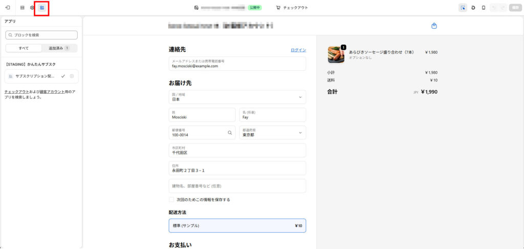Screen dimensions: 524x249
Task: Open the チェックアウト page selector
Action: point(292,8)
